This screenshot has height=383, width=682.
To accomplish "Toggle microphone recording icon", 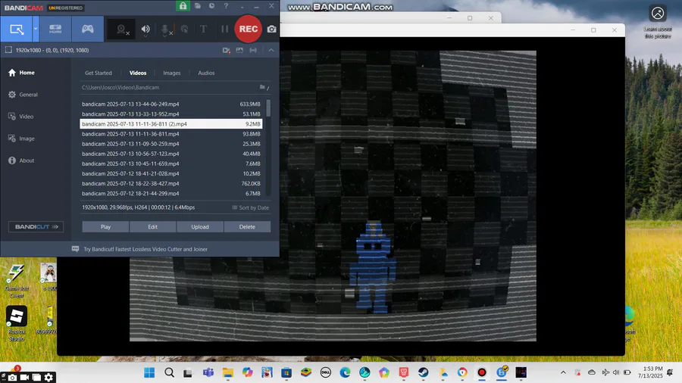I will tap(165, 30).
